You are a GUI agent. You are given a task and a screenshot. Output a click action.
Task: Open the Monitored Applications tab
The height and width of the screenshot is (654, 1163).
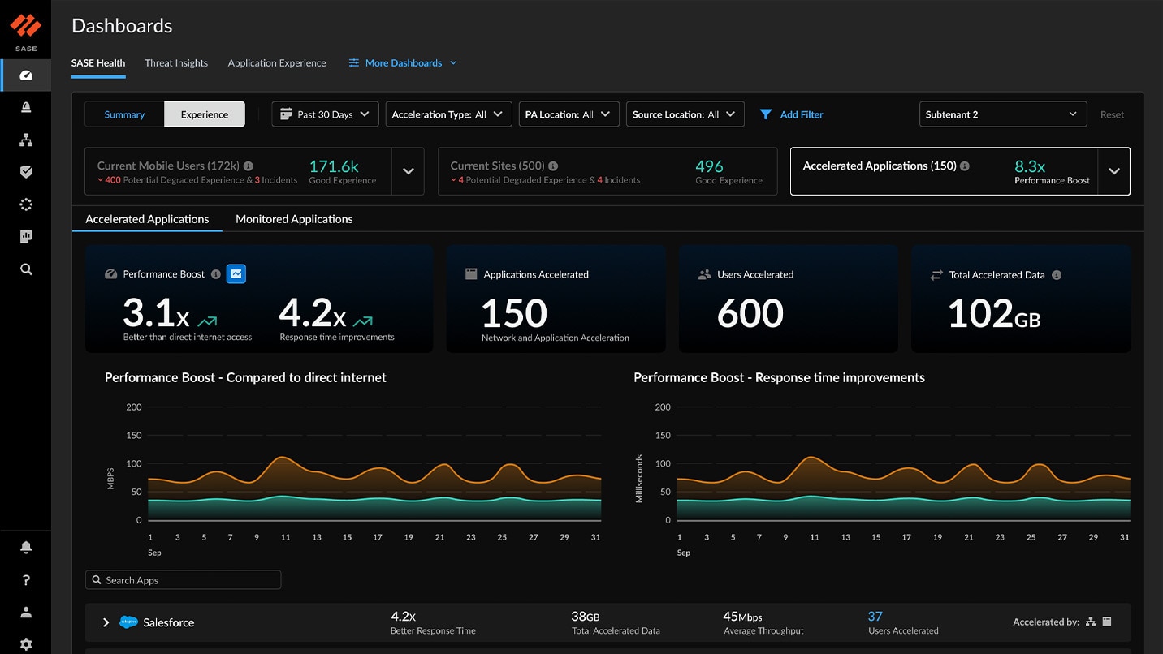[x=294, y=219]
